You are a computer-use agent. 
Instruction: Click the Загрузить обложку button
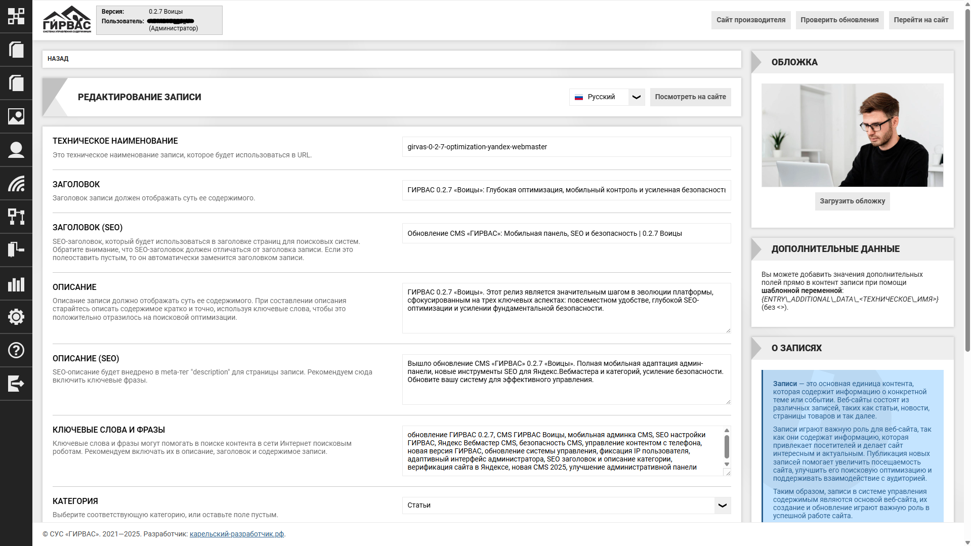[852, 201]
